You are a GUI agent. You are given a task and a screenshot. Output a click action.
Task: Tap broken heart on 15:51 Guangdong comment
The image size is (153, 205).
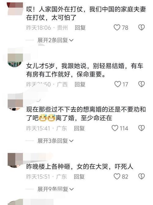(x=141, y=176)
